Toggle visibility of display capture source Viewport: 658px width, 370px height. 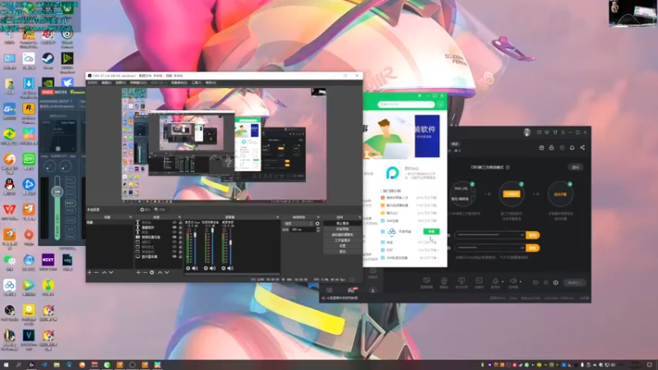coord(174,257)
